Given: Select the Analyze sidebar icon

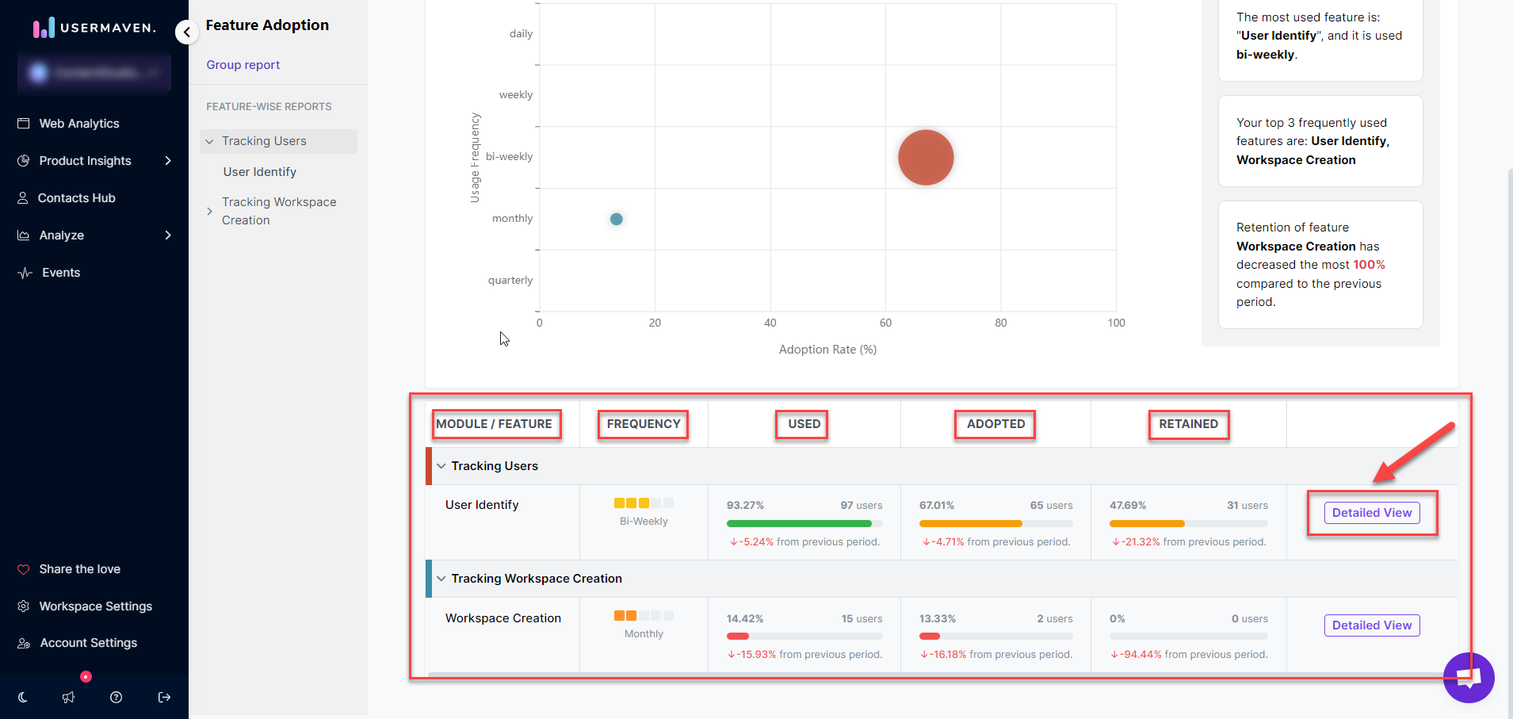Looking at the screenshot, I should coord(25,235).
